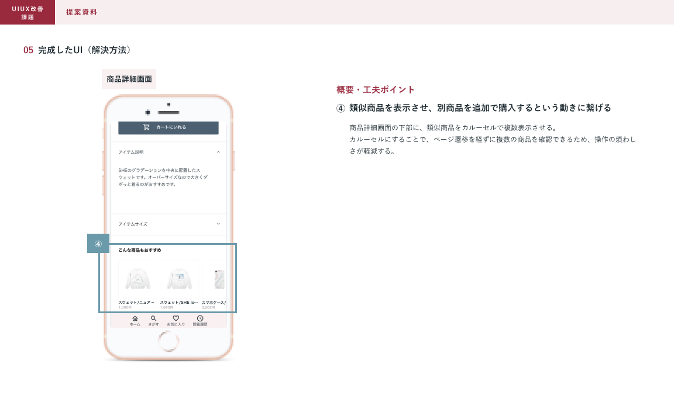Click the teal number ④ marker badge
This screenshot has width=674, height=409.
98,244
